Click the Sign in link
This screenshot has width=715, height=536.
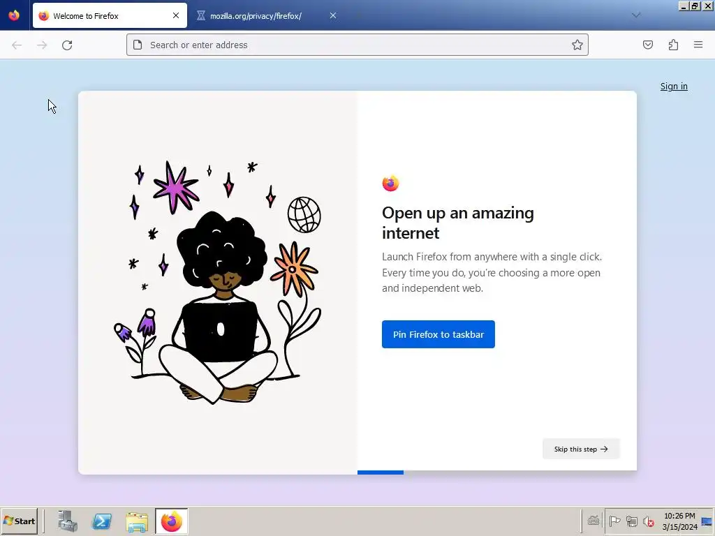coord(674,86)
